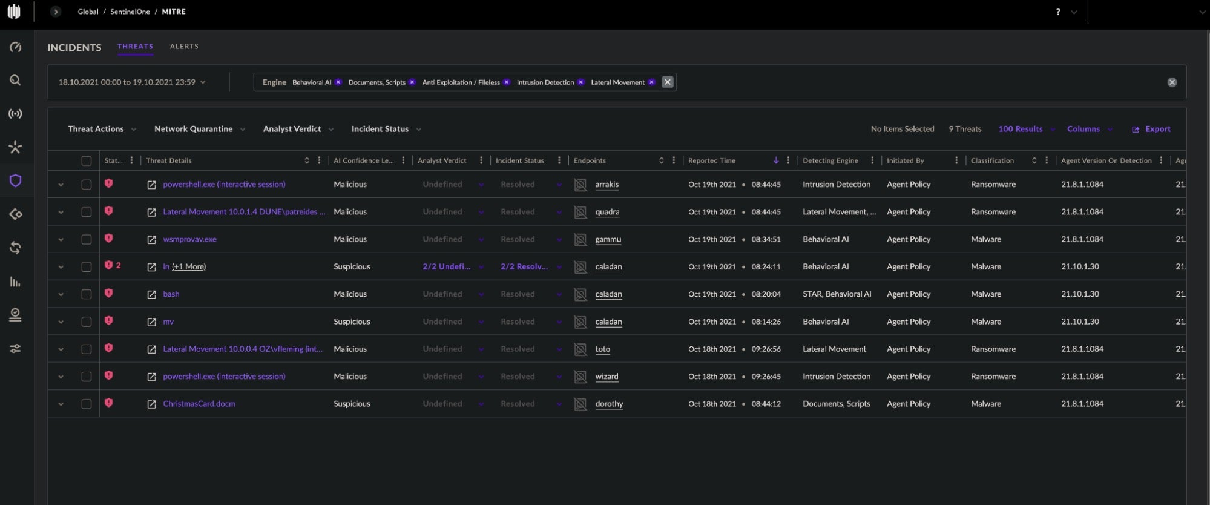The height and width of the screenshot is (505, 1210).
Task: Open the dorothy endpoint link
Action: pyautogui.click(x=609, y=404)
